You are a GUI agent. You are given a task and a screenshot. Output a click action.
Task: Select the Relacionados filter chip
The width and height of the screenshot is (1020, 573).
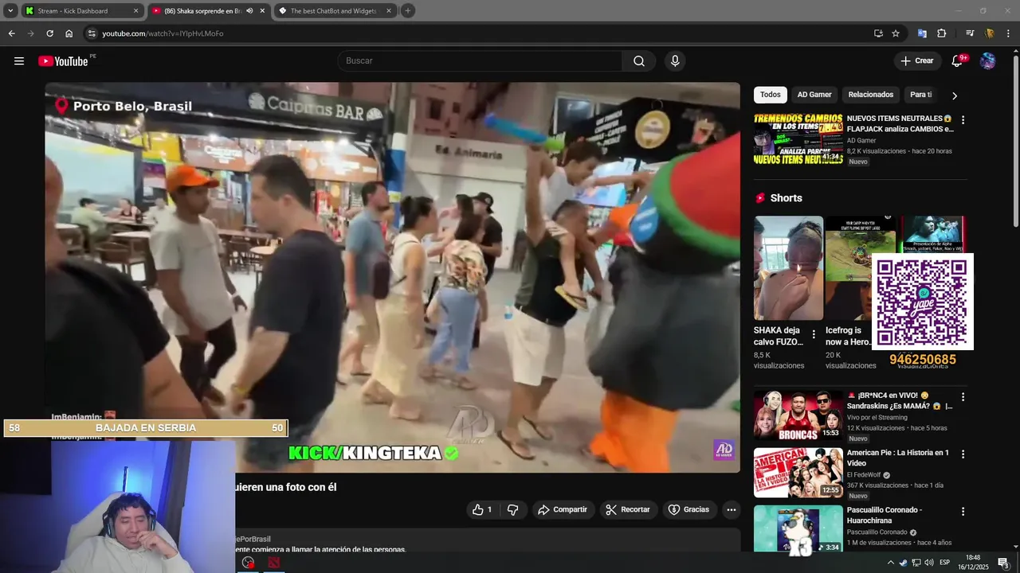[x=871, y=95]
